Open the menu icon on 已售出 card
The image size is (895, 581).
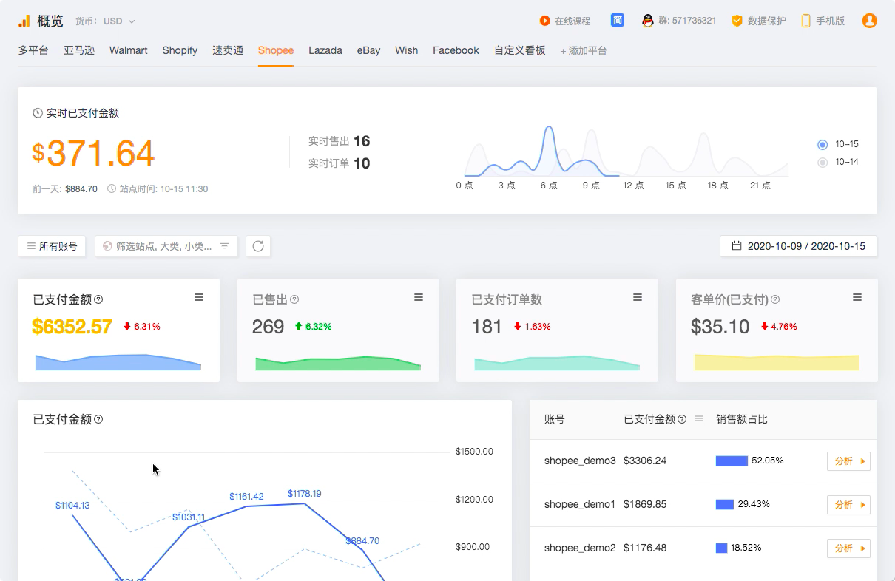(x=419, y=297)
